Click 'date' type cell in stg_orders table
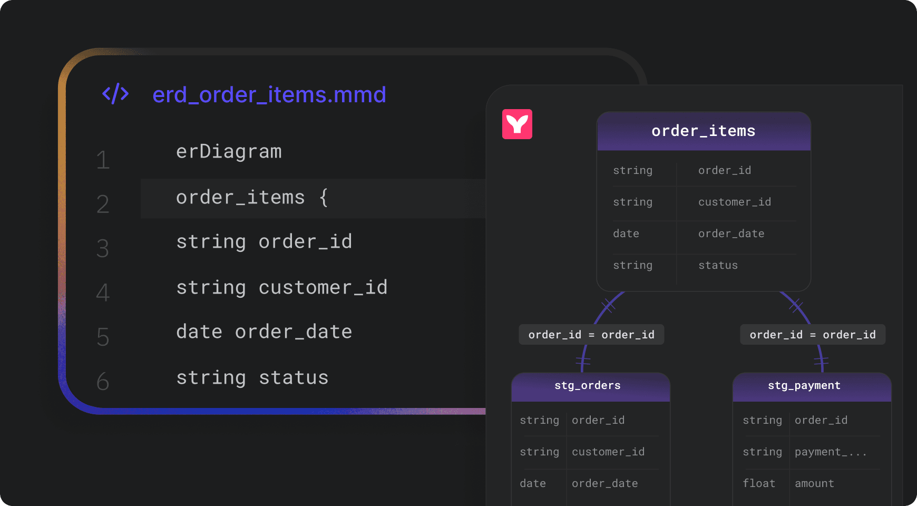The height and width of the screenshot is (506, 917). pos(533,483)
